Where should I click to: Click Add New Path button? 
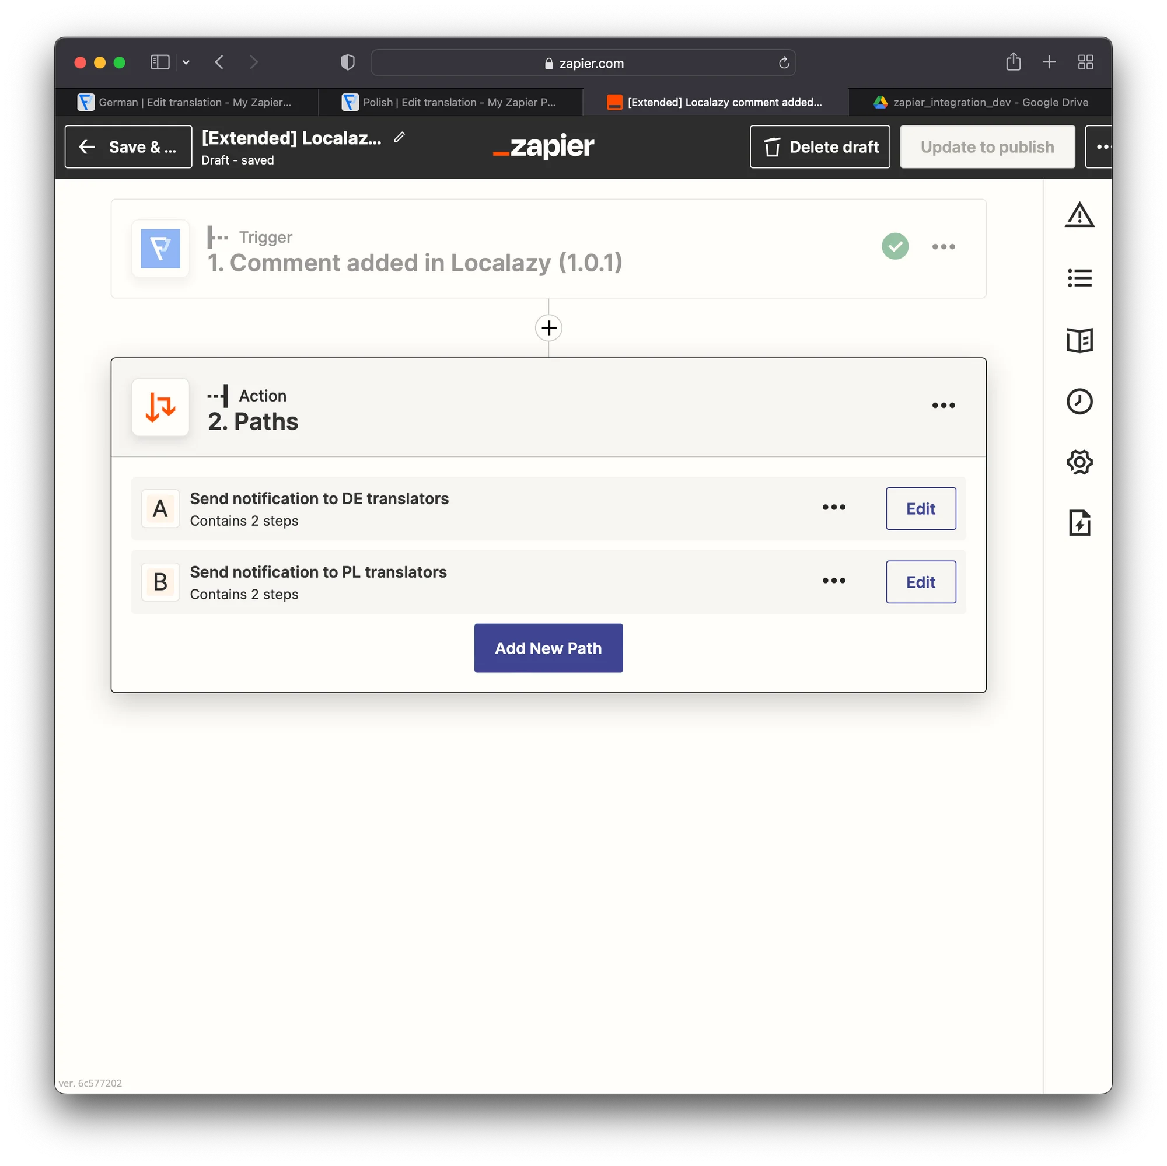[x=548, y=648]
